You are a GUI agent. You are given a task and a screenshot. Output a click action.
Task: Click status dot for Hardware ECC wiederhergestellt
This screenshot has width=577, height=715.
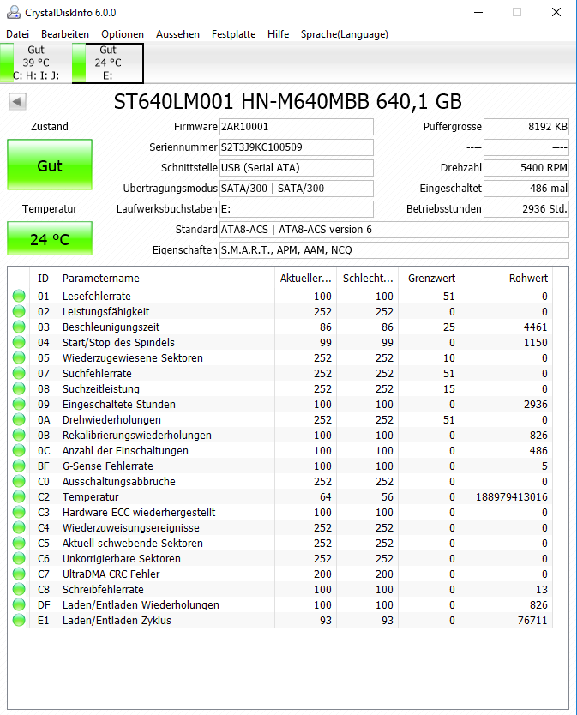pos(19,512)
